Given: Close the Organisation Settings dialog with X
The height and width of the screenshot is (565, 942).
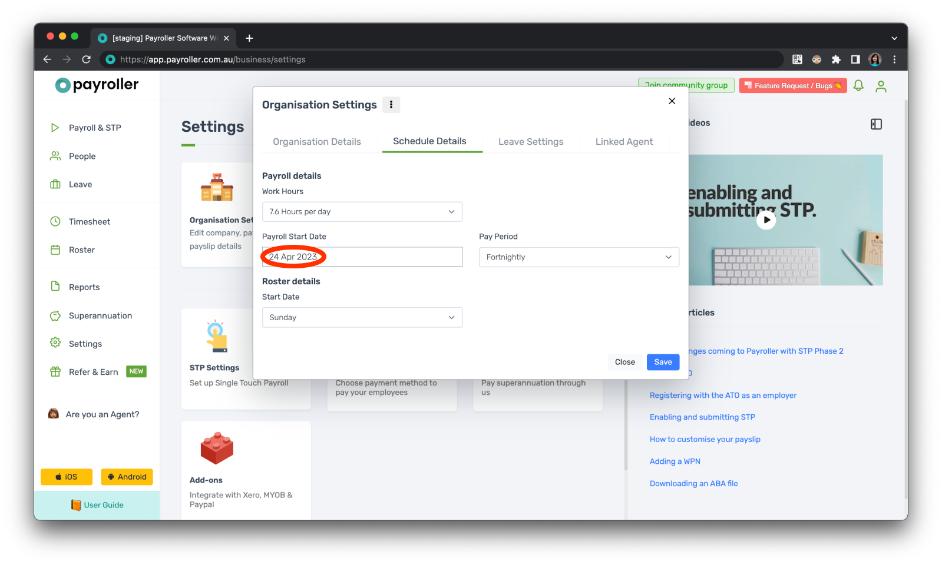Looking at the screenshot, I should (672, 101).
